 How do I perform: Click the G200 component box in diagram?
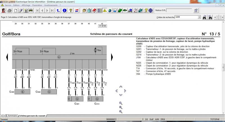coord(22,92)
